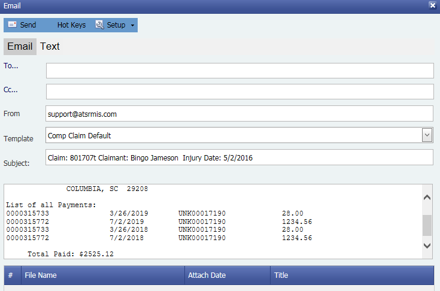This screenshot has width=440, height=291.
Task: Click into the Subject text field
Action: 239,157
